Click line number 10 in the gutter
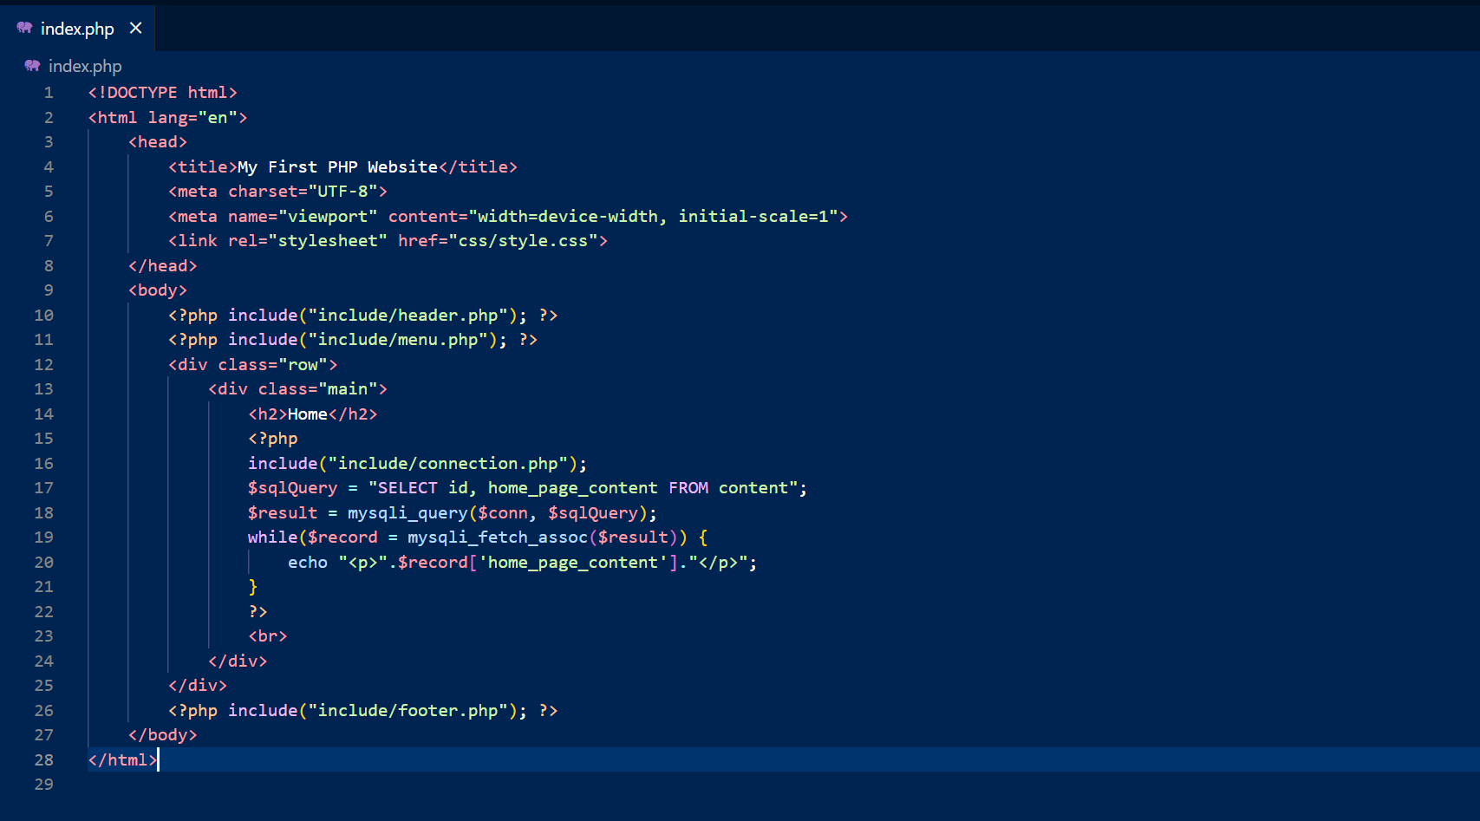Image resolution: width=1480 pixels, height=821 pixels. (43, 316)
